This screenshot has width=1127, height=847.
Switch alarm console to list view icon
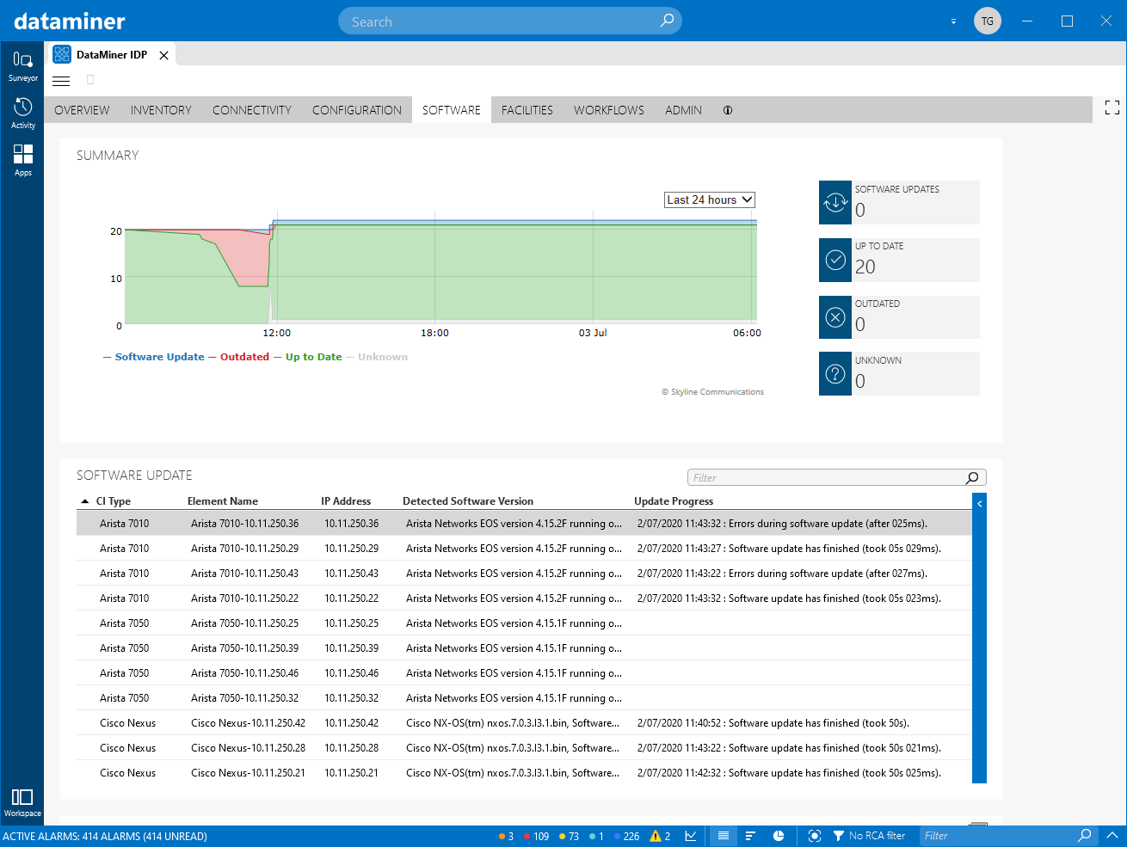724,836
